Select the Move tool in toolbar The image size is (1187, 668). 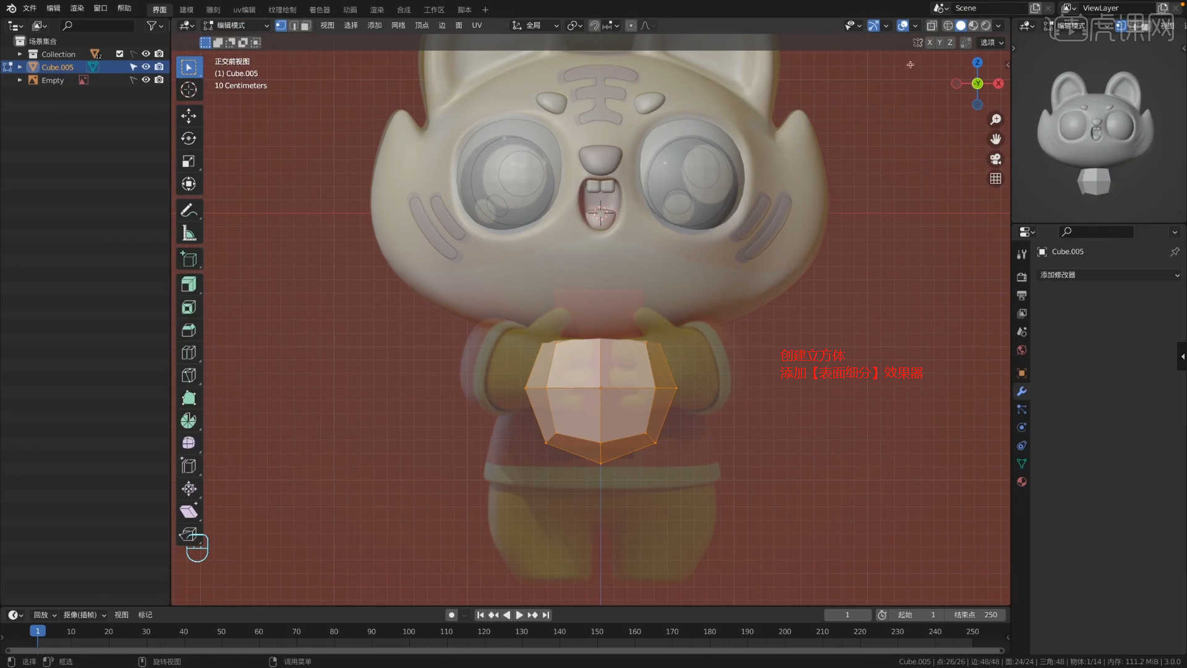[189, 116]
